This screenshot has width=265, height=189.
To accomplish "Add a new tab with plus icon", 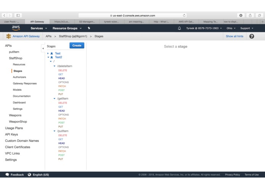I will (262, 22).
